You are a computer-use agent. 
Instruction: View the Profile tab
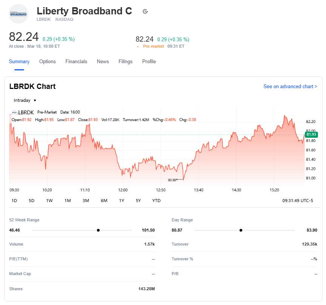coord(149,62)
